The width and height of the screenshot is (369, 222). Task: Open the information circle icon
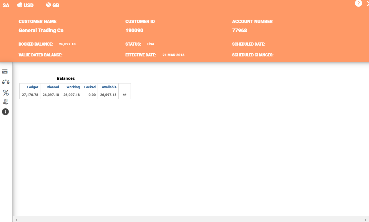pyautogui.click(x=5, y=112)
